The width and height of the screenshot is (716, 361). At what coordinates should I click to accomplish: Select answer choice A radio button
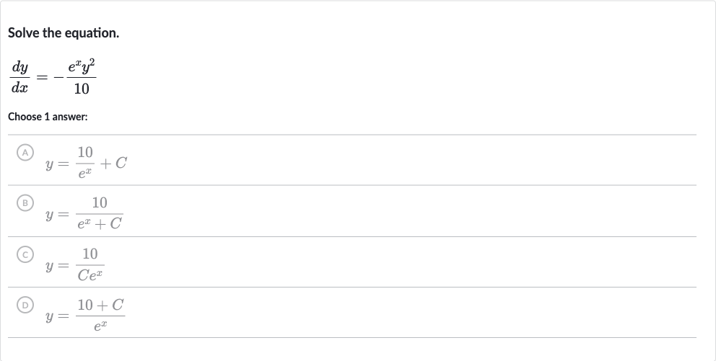point(25,153)
